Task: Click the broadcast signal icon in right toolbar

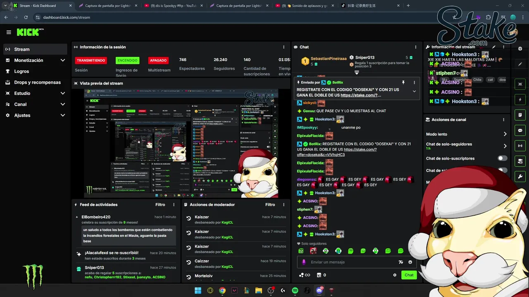Action: click(520, 146)
